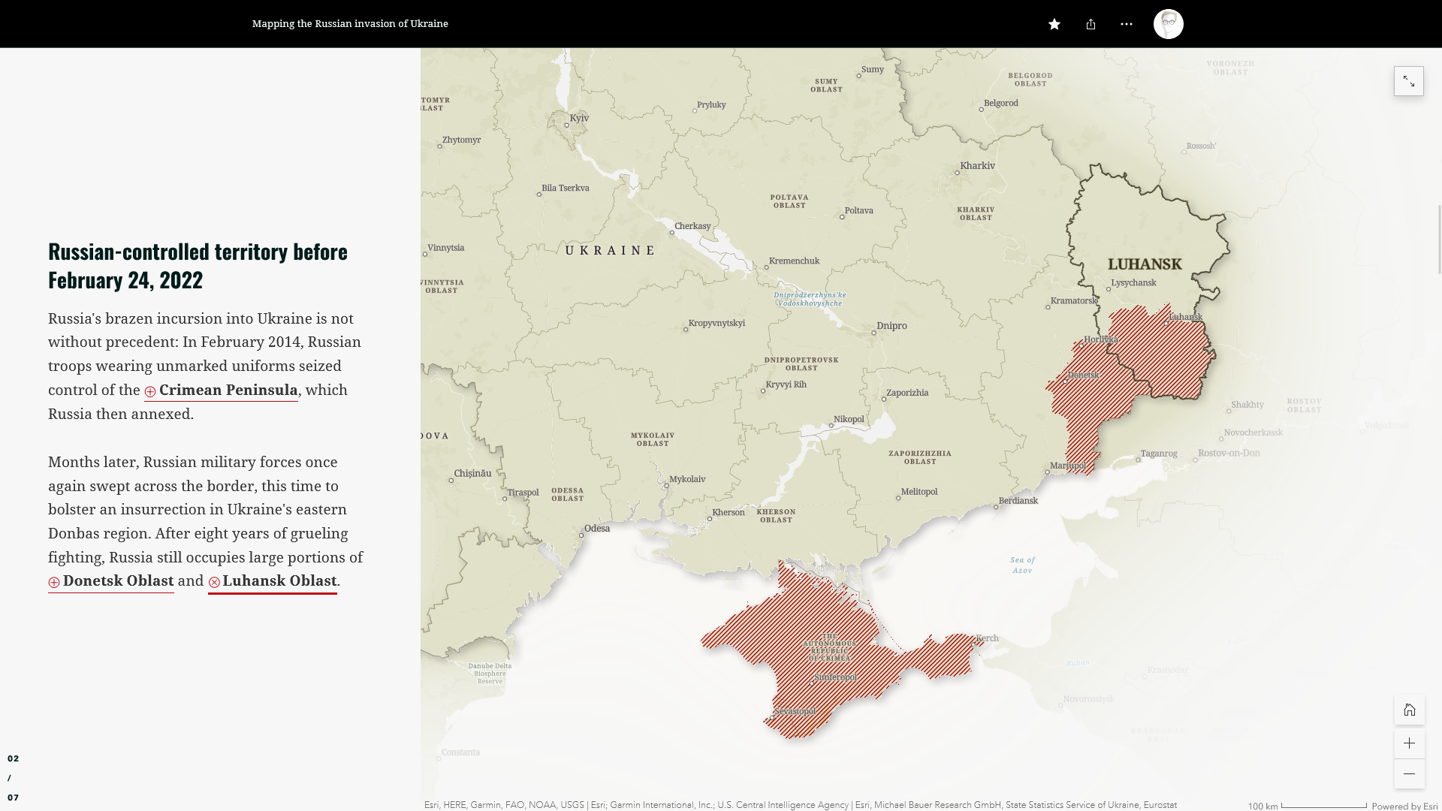Screen dimensions: 1442x811
Task: Zoom in on the map
Action: point(1409,743)
